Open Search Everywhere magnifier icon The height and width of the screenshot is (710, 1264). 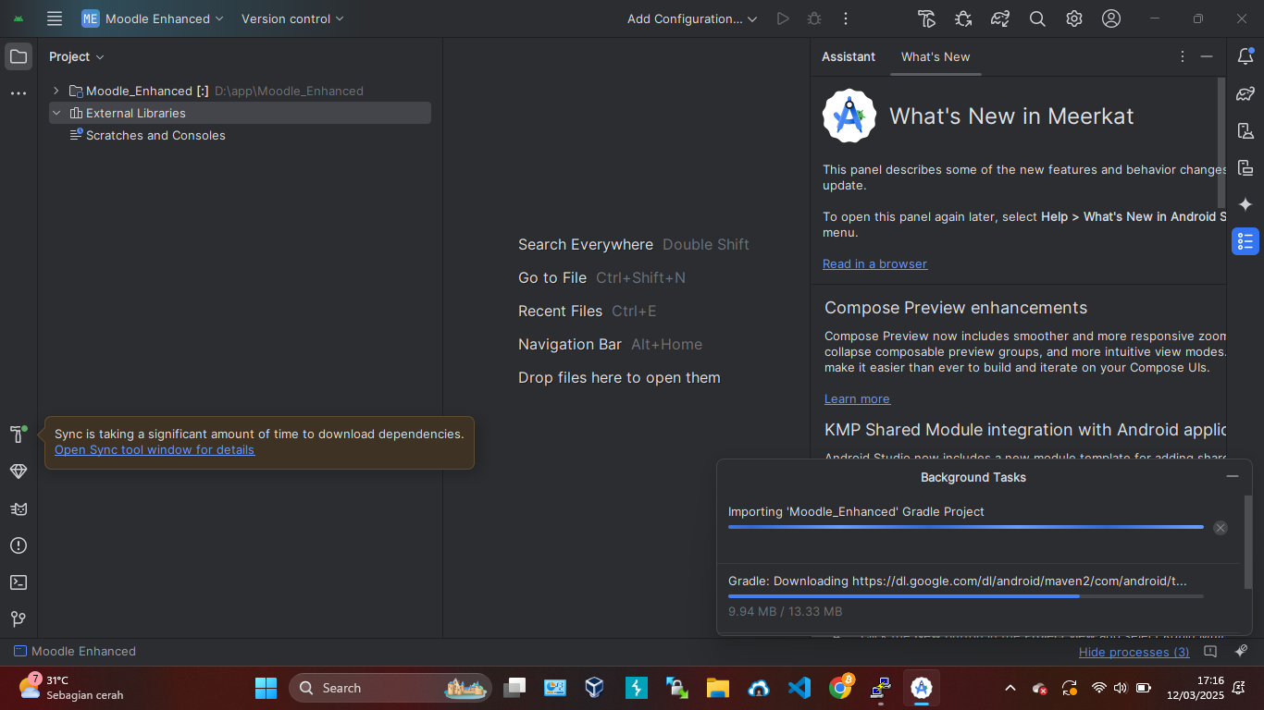pos(1037,18)
